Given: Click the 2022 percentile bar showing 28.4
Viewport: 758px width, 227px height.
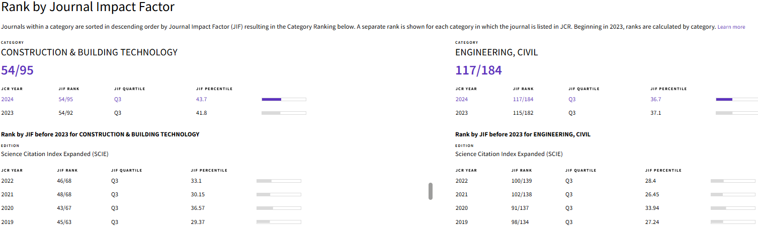Looking at the screenshot, I should pyautogui.click(x=733, y=181).
